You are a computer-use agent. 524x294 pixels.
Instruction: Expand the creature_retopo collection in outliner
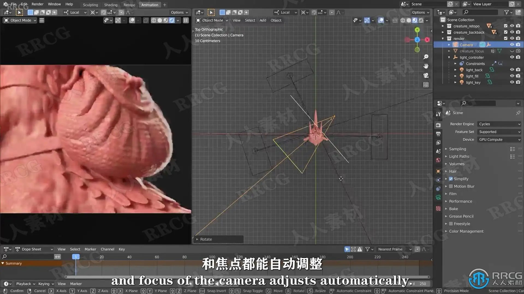tap(443, 26)
